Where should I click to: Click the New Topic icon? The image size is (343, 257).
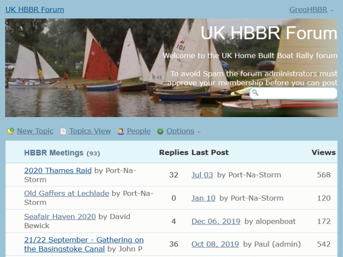tap(11, 131)
